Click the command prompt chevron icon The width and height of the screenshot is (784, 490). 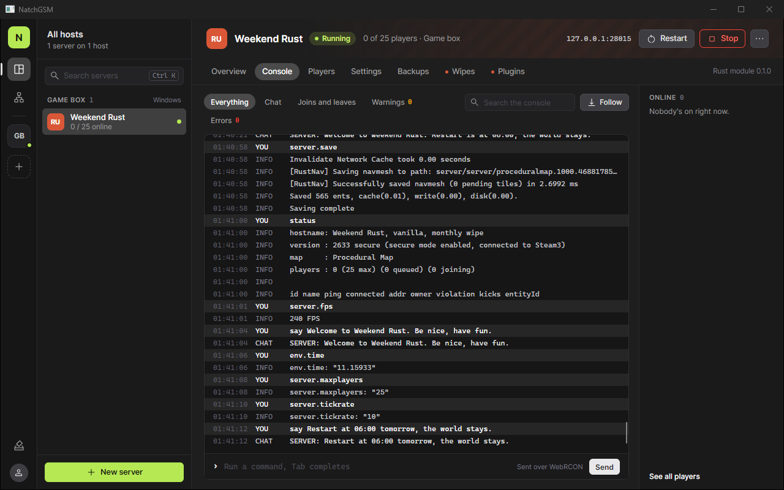[x=216, y=467]
